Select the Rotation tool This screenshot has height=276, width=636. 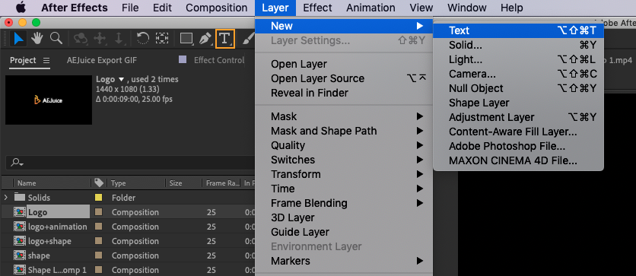click(143, 39)
